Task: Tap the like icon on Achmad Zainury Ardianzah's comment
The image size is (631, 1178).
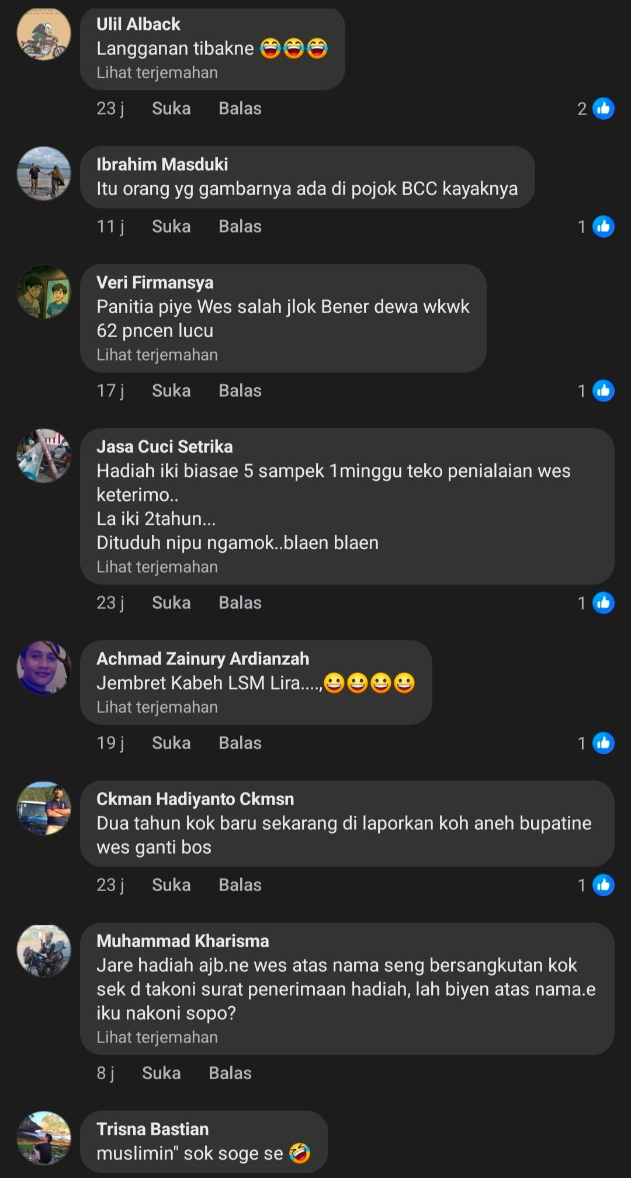Action: (603, 743)
